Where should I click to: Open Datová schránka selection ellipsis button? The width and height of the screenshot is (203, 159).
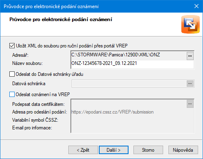(x=190, y=84)
